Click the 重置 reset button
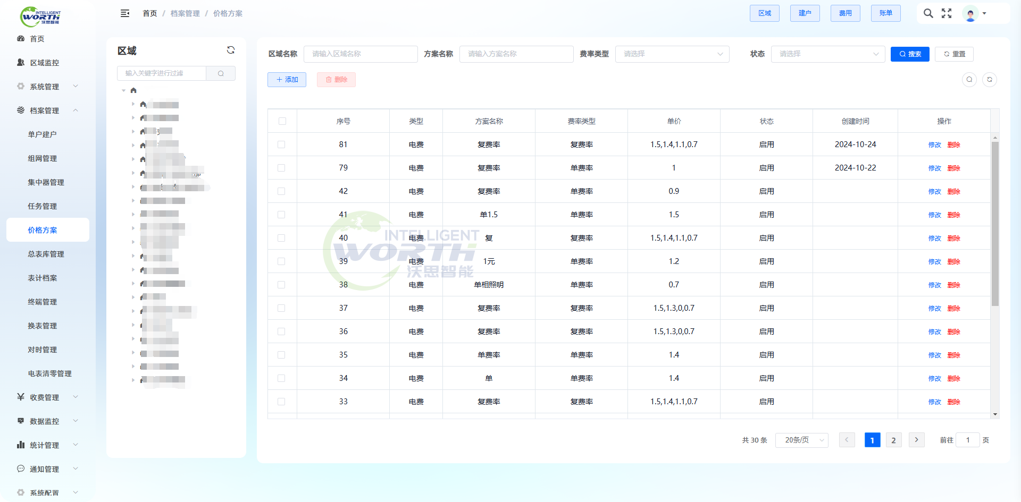Image resolution: width=1021 pixels, height=502 pixels. pyautogui.click(x=954, y=54)
